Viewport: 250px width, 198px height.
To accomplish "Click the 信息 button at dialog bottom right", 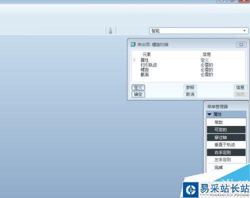I will (240, 87).
